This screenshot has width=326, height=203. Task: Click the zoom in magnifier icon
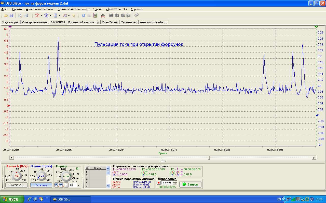(57, 185)
